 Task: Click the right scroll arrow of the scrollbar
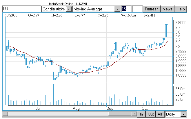pyautogui.click(x=134, y=114)
